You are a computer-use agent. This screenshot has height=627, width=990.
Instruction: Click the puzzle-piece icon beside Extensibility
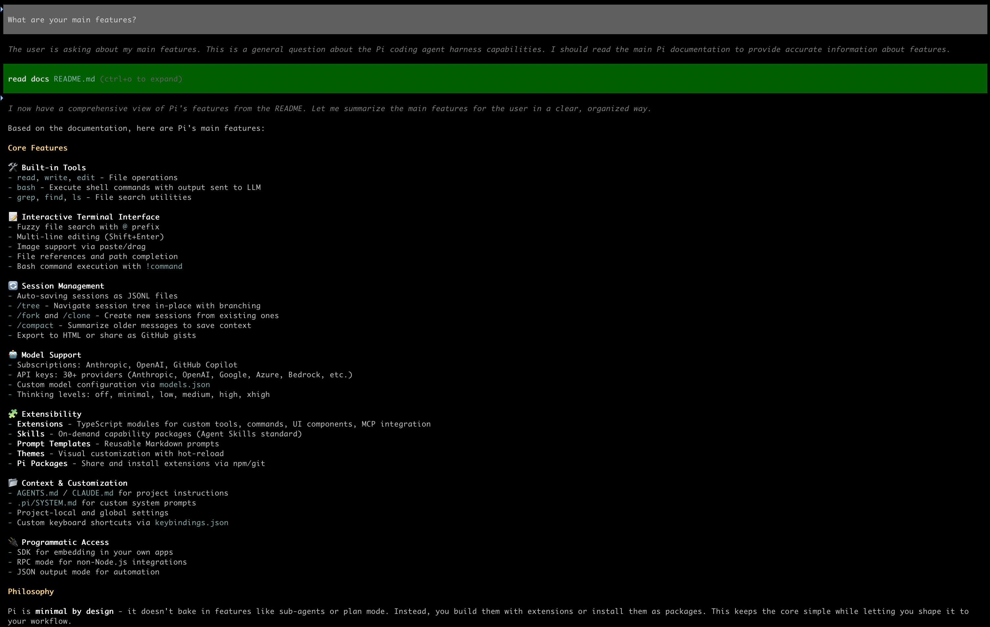click(13, 413)
